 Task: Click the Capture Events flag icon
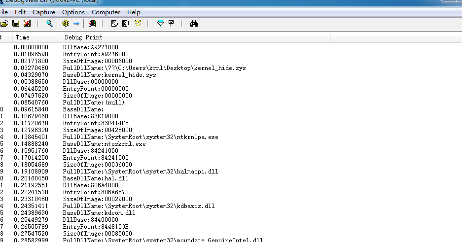click(91, 24)
